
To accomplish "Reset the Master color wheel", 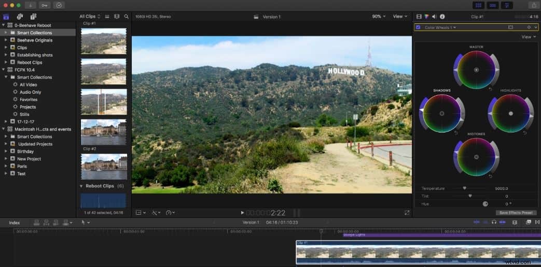I will click(490, 90).
